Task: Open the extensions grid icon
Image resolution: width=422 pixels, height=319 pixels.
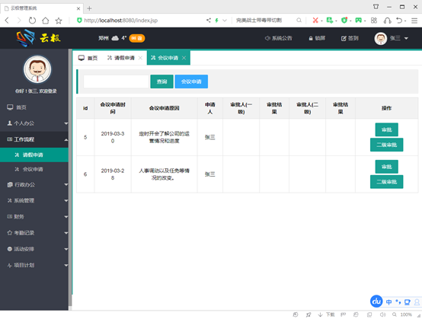Action: click(374, 20)
